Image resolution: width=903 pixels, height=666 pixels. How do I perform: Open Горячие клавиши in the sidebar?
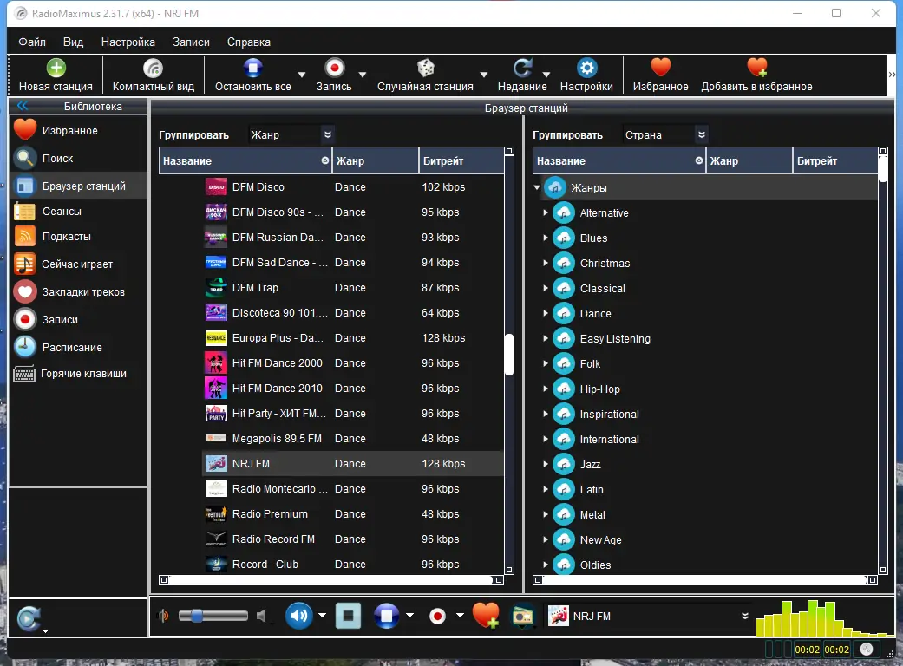pyautogui.click(x=78, y=374)
